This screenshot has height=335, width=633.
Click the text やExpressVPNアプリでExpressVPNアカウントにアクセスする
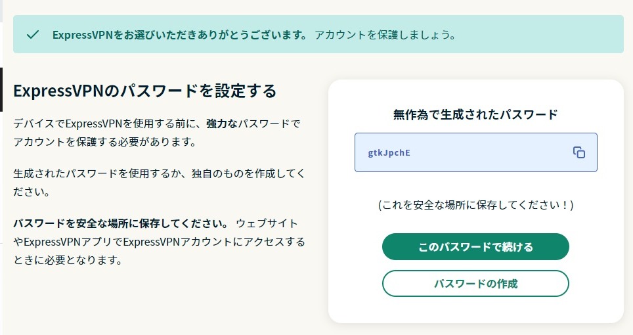(x=159, y=242)
